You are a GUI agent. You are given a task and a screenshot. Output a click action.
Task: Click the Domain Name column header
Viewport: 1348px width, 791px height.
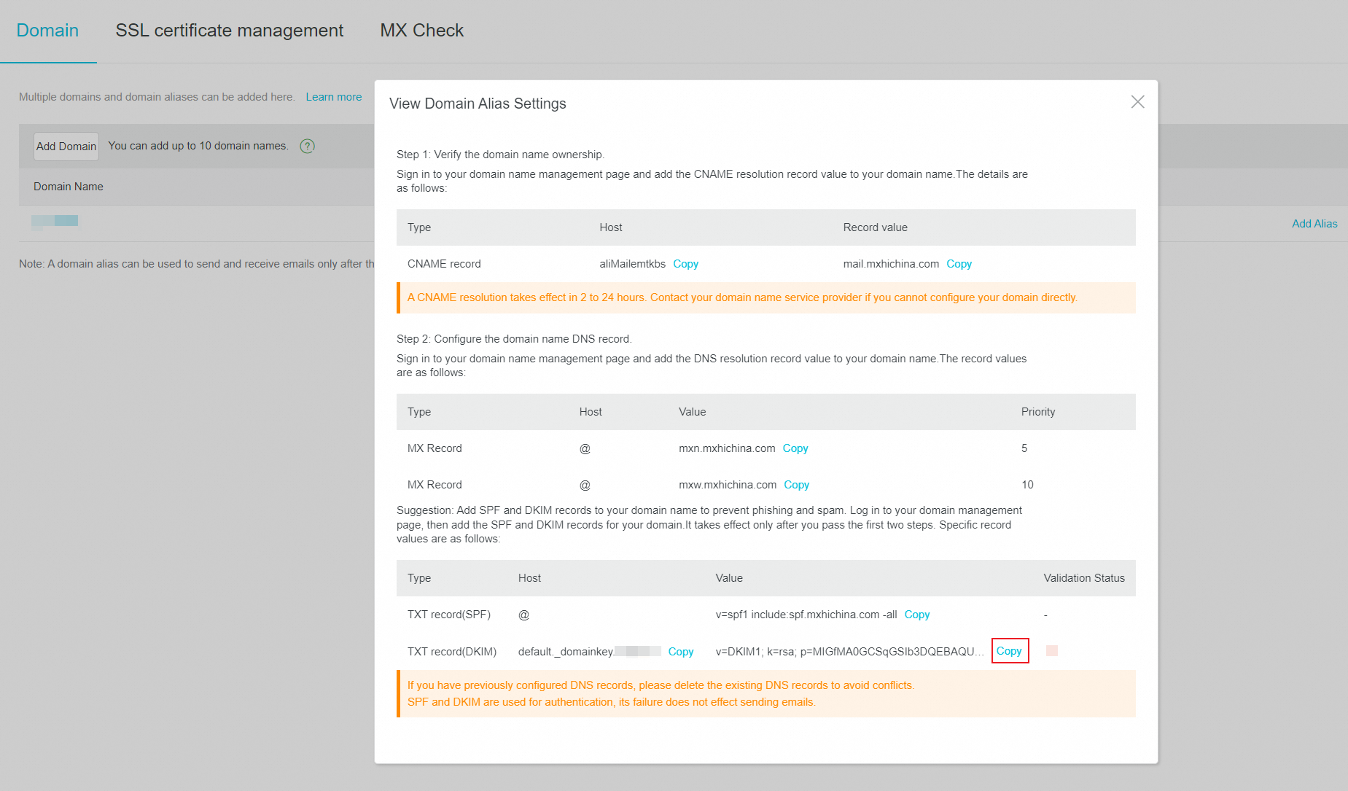pos(69,187)
